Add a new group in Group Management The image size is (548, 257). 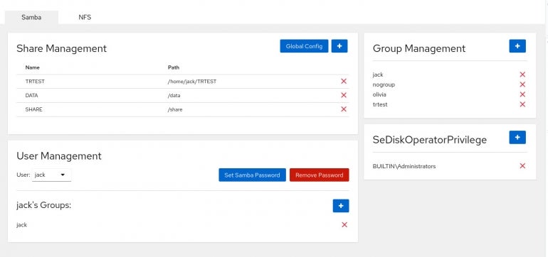517,46
